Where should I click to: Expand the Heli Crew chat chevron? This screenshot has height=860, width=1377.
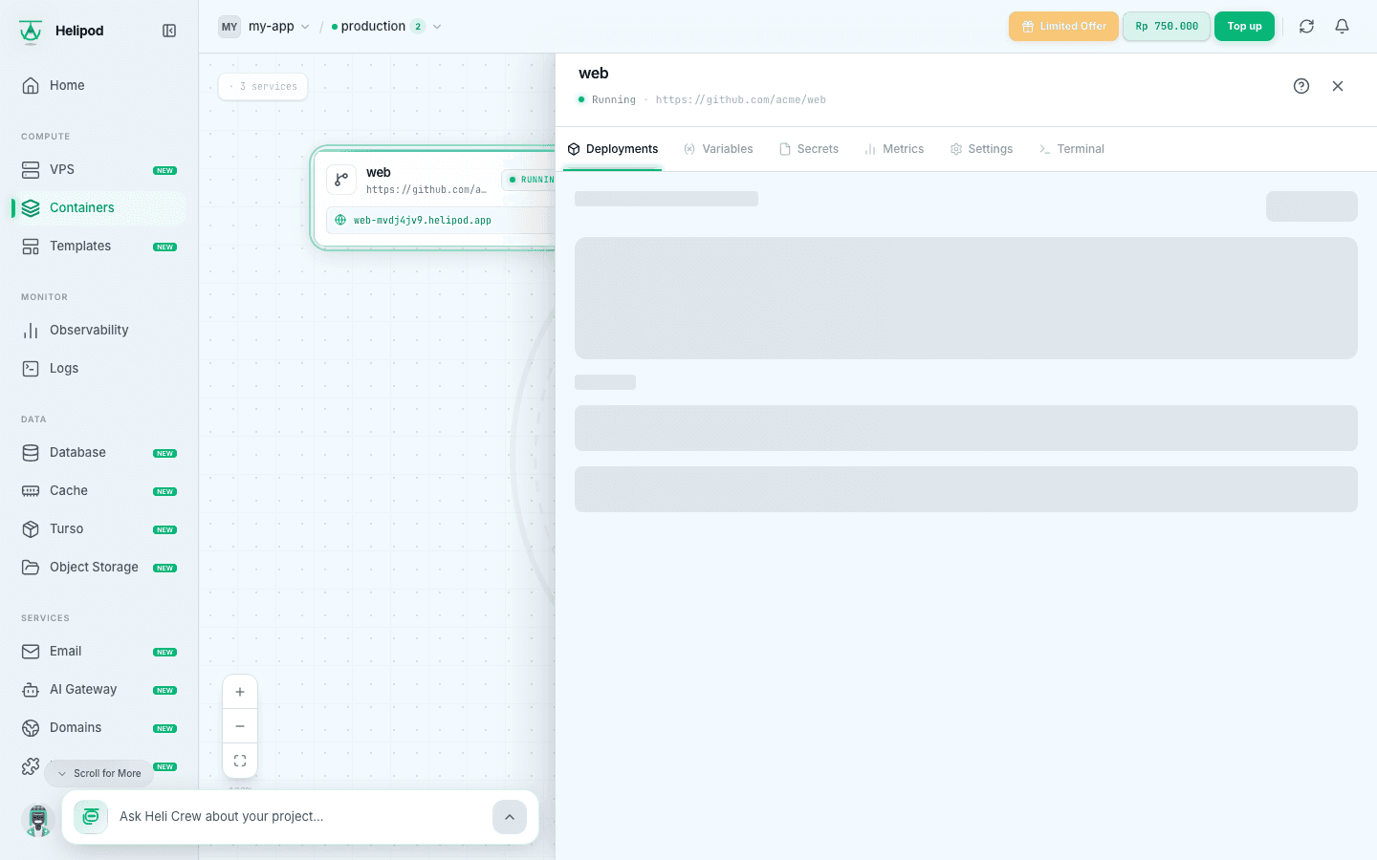click(x=510, y=817)
